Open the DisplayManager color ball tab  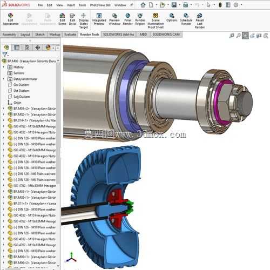click(x=48, y=48)
